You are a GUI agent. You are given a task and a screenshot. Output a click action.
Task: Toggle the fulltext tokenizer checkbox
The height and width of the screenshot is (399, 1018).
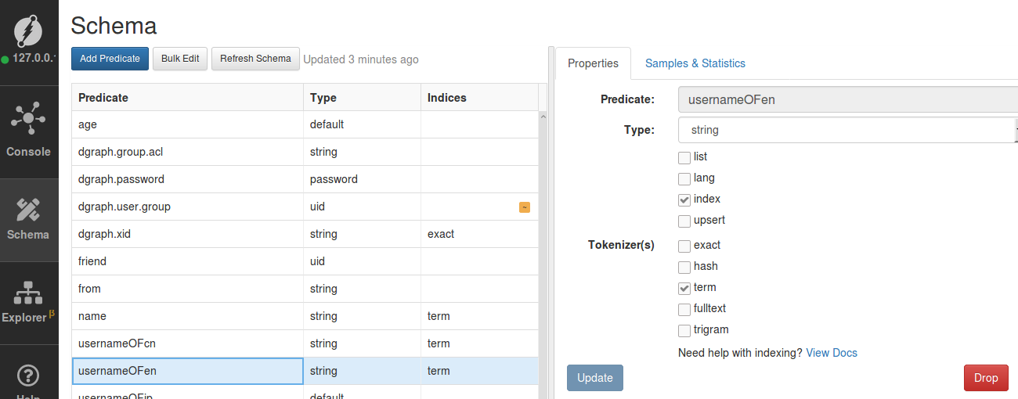(684, 309)
